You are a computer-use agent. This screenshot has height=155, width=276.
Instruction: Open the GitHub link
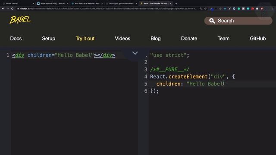258,38
